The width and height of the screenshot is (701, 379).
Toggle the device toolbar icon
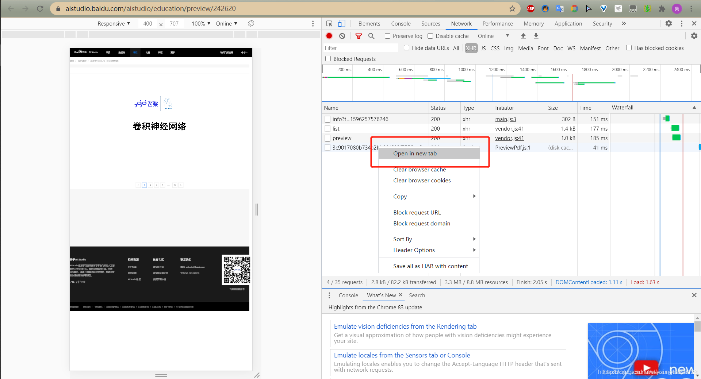click(x=341, y=24)
